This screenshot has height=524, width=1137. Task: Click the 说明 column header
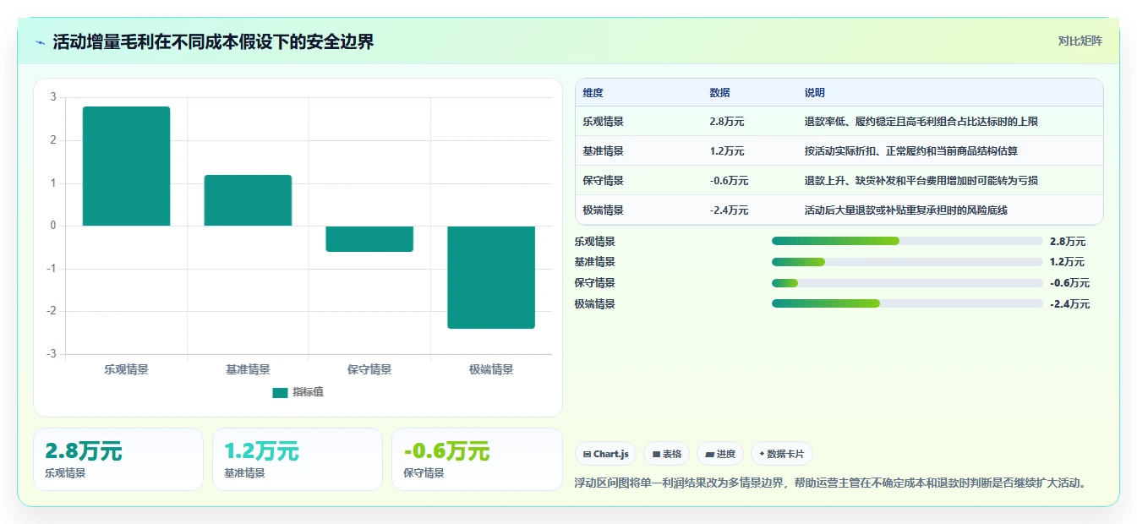815,93
